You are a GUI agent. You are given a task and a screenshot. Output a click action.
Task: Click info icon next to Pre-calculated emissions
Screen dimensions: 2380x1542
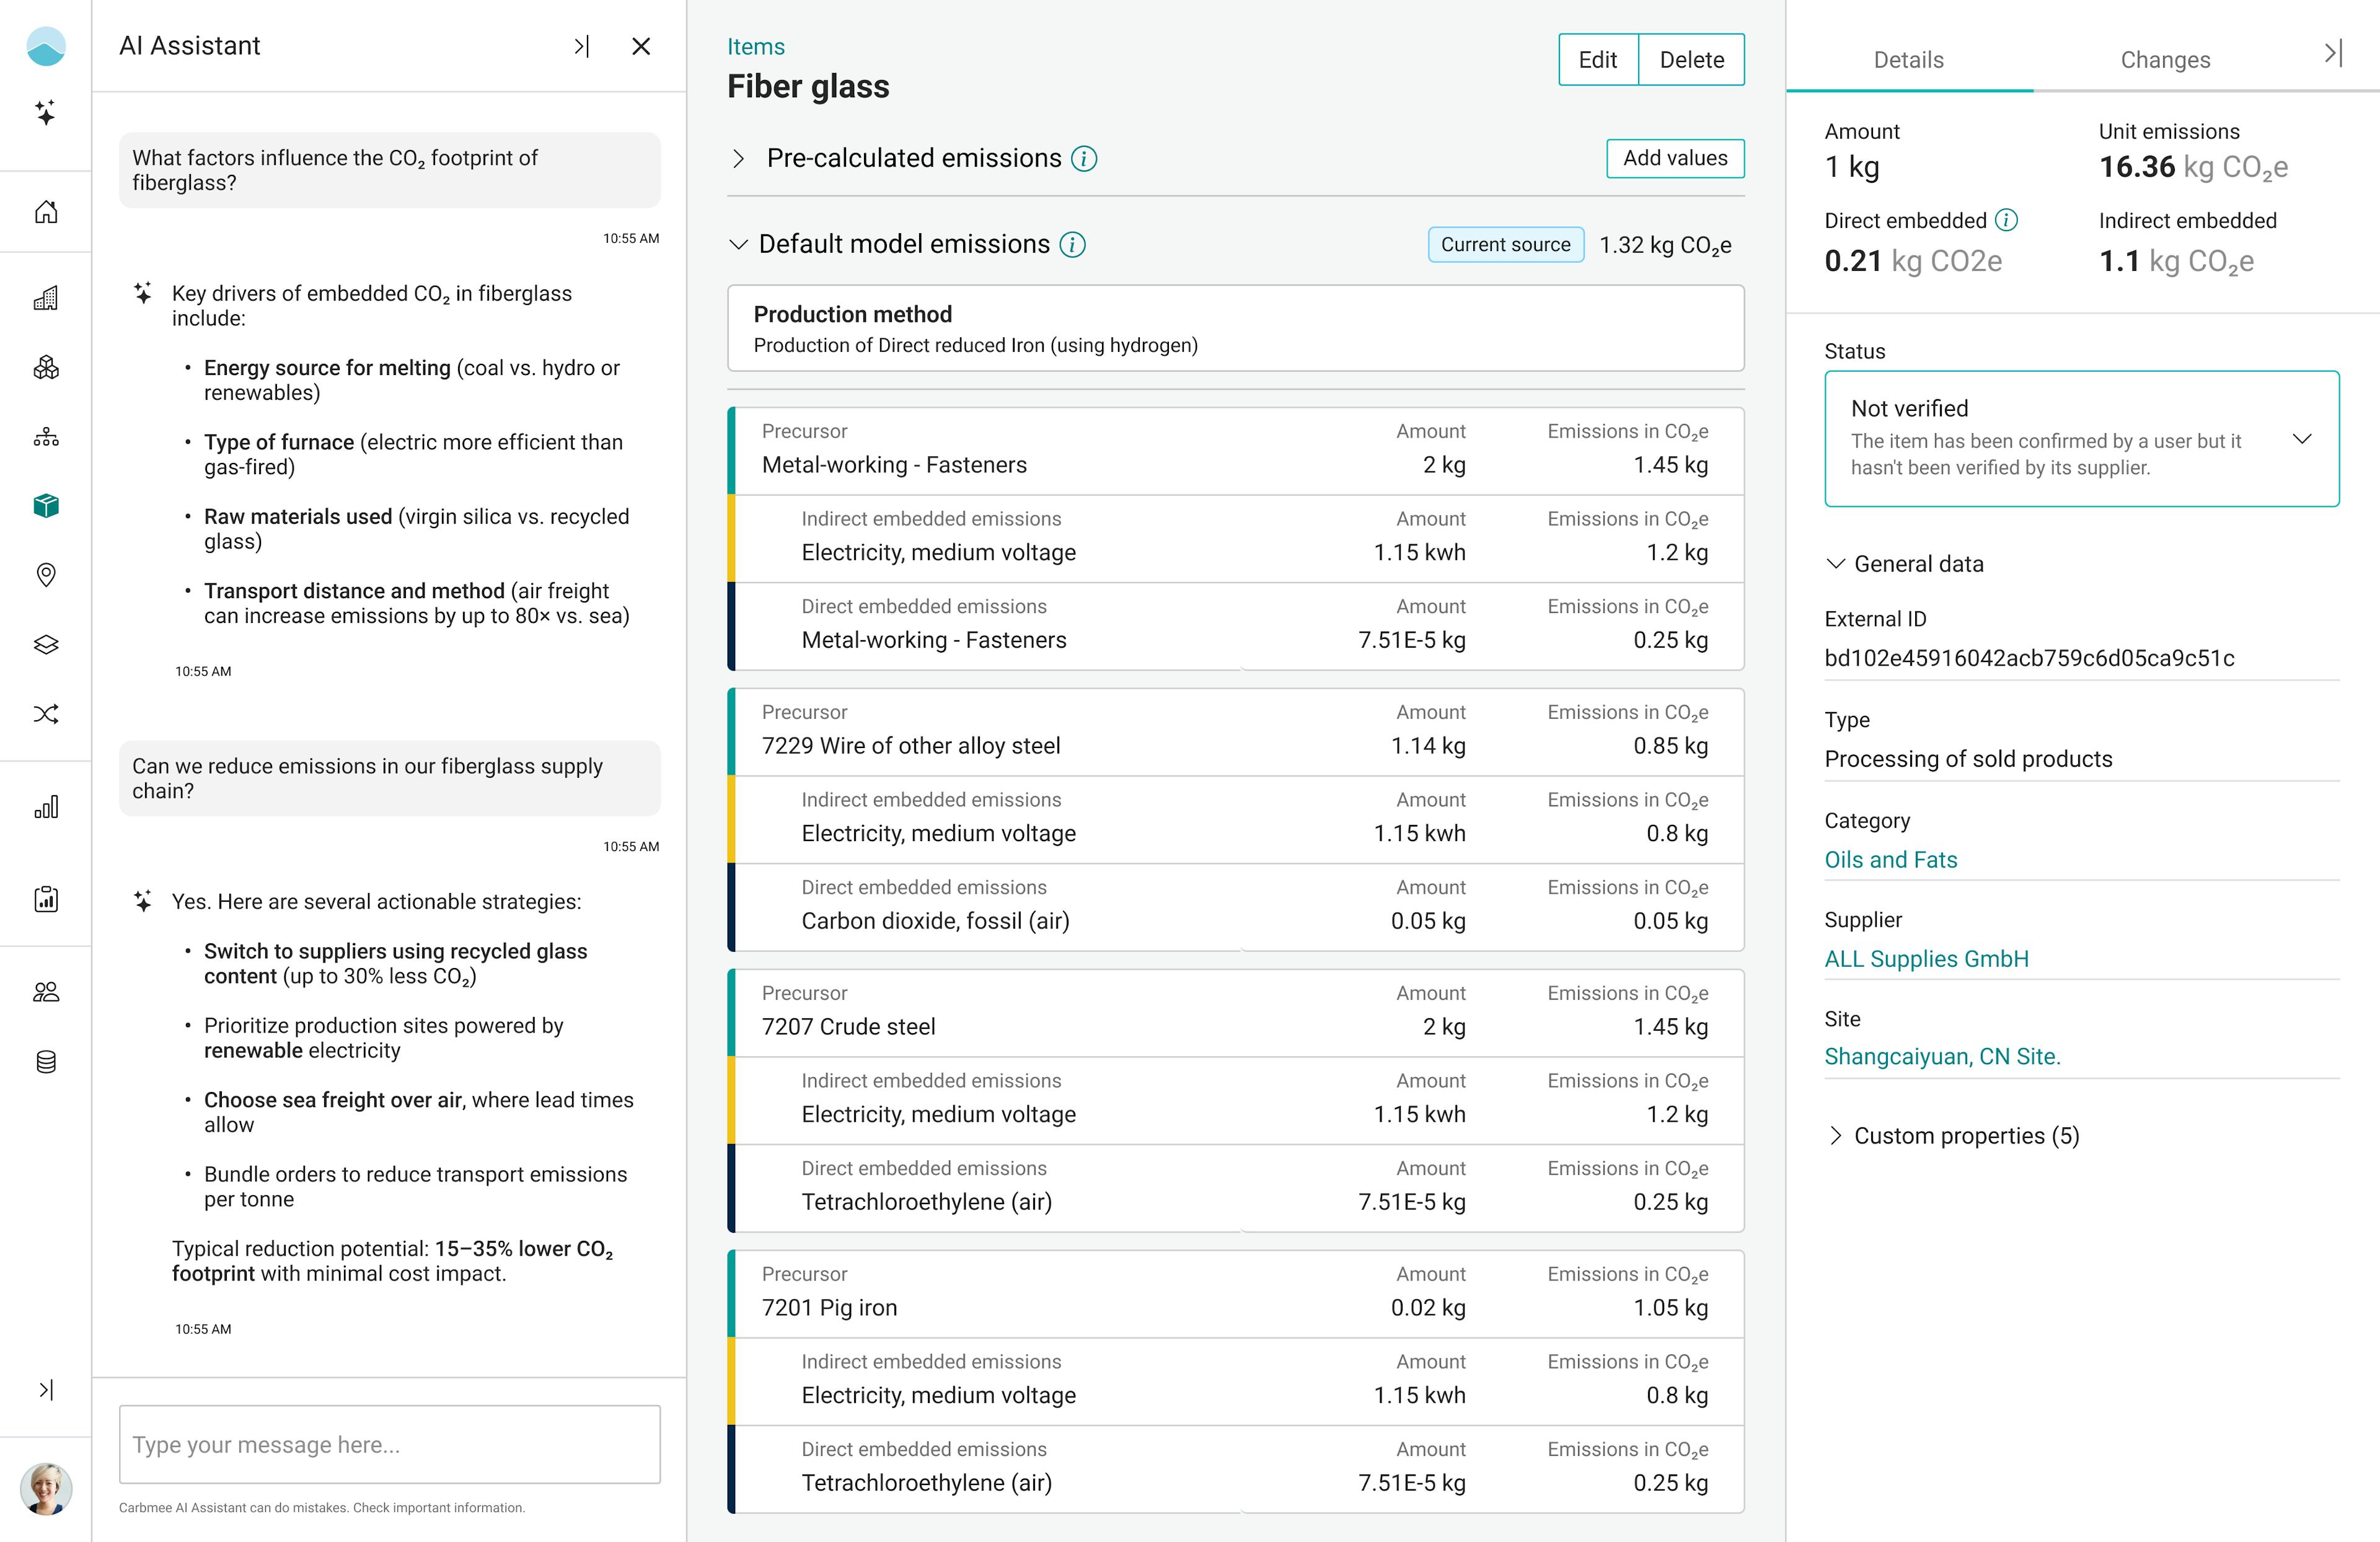(1084, 159)
